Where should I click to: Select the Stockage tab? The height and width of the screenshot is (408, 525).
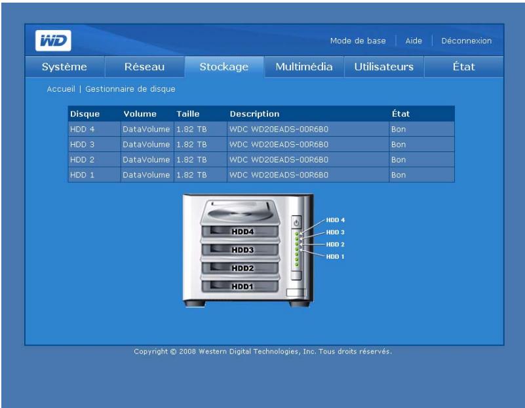click(224, 67)
